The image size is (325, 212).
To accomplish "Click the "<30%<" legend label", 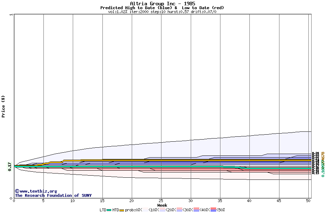I will [x=188, y=210].
